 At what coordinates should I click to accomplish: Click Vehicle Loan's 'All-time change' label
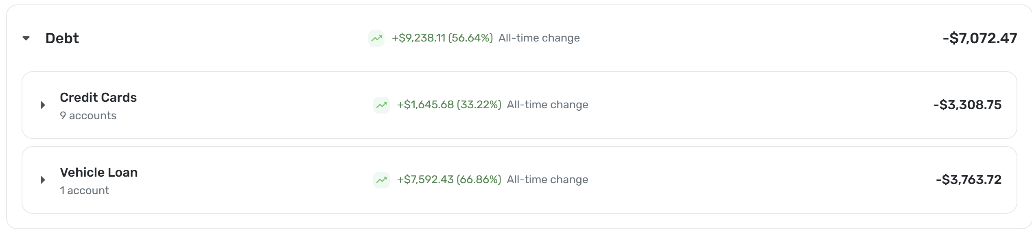[547, 180]
